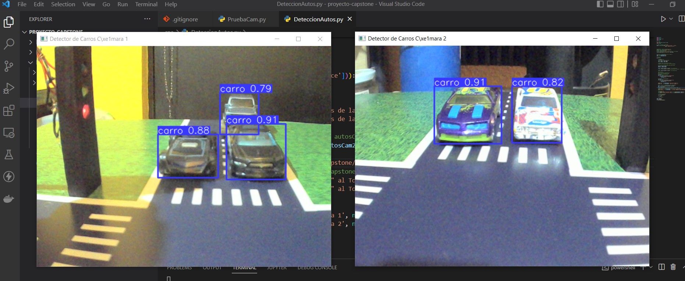
Task: Open the Testing flask icon view
Action: [8, 154]
